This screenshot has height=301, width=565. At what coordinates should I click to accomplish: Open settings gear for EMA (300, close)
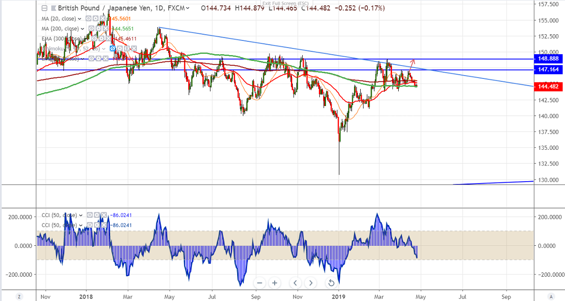[x=101, y=39]
